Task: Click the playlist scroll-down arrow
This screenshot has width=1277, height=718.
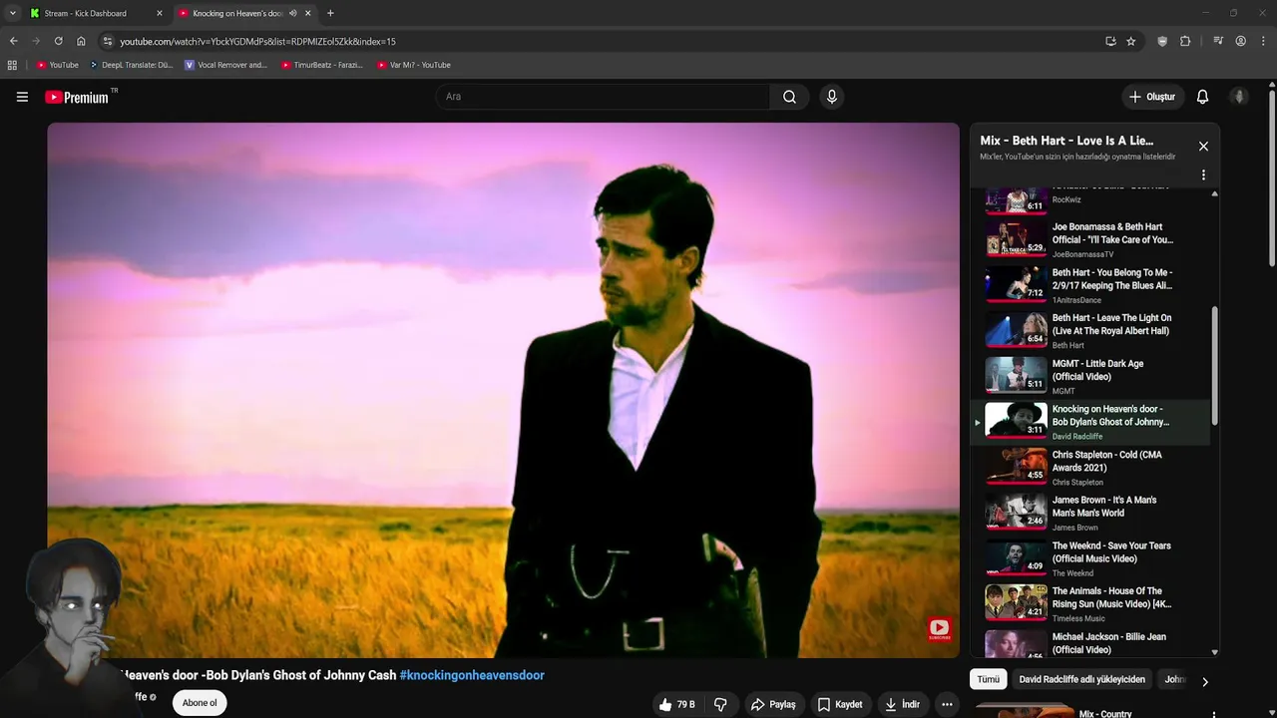Action: pyautogui.click(x=1214, y=652)
